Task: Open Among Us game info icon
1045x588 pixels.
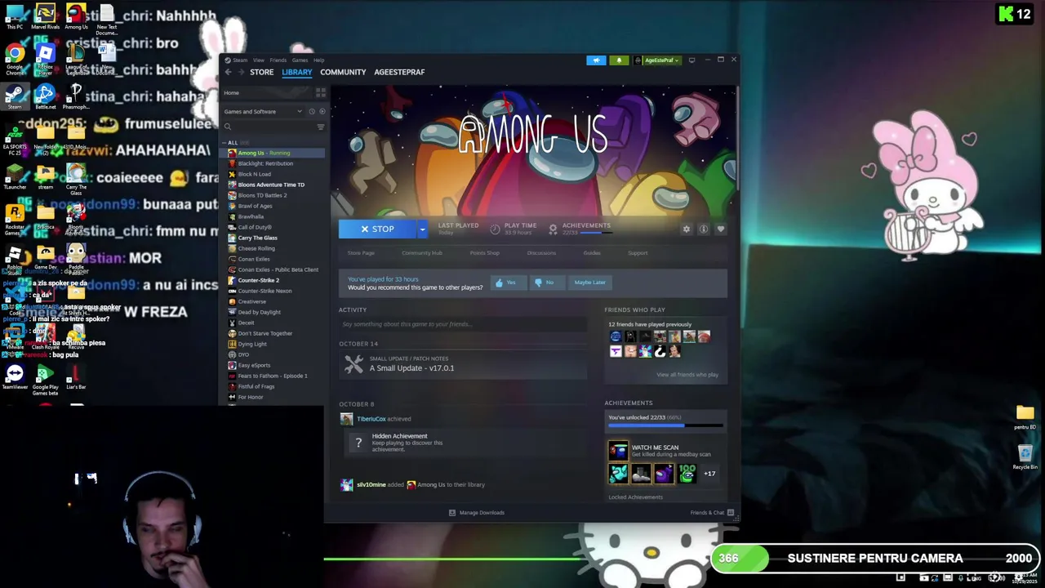Action: click(703, 229)
